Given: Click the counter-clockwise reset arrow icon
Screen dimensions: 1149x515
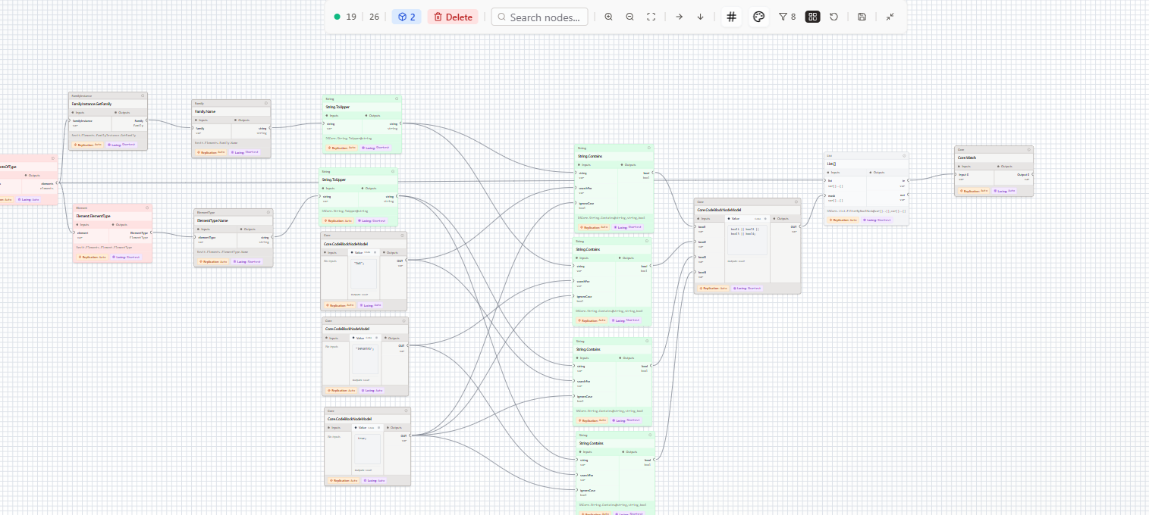Looking at the screenshot, I should pyautogui.click(x=834, y=17).
